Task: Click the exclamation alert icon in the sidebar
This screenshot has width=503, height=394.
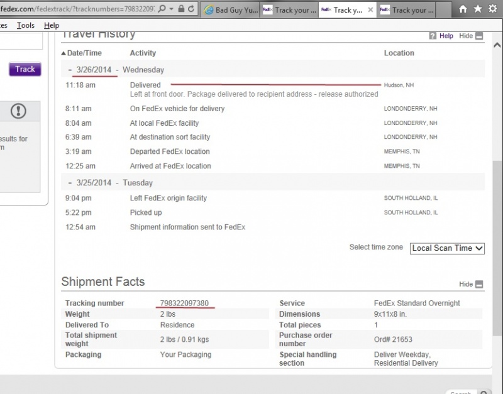Action: pos(18,111)
